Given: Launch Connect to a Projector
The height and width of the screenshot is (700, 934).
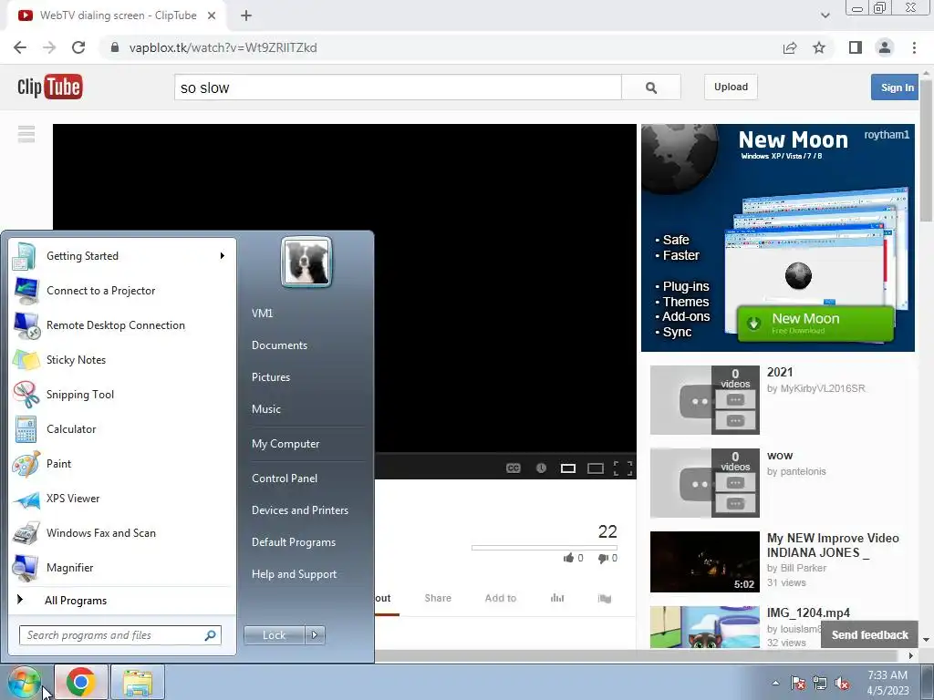Looking at the screenshot, I should click(123, 291).
